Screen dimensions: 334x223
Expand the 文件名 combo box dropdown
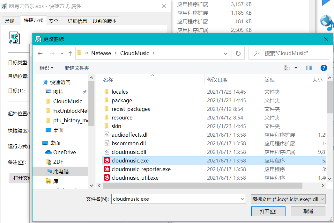(242, 199)
